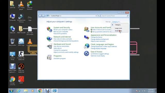Open Windows Explorer from the taskbar
This screenshot has height=93, width=165.
[26, 91]
